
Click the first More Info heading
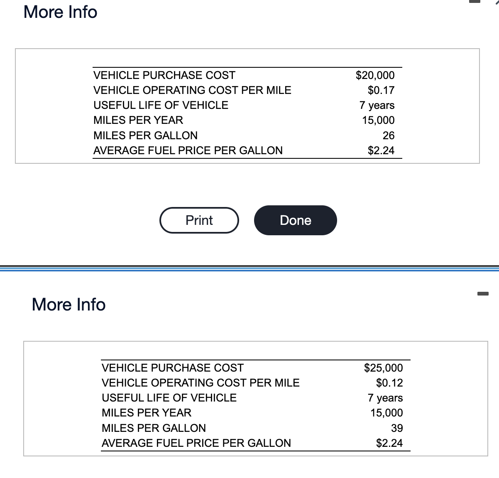[x=60, y=12]
